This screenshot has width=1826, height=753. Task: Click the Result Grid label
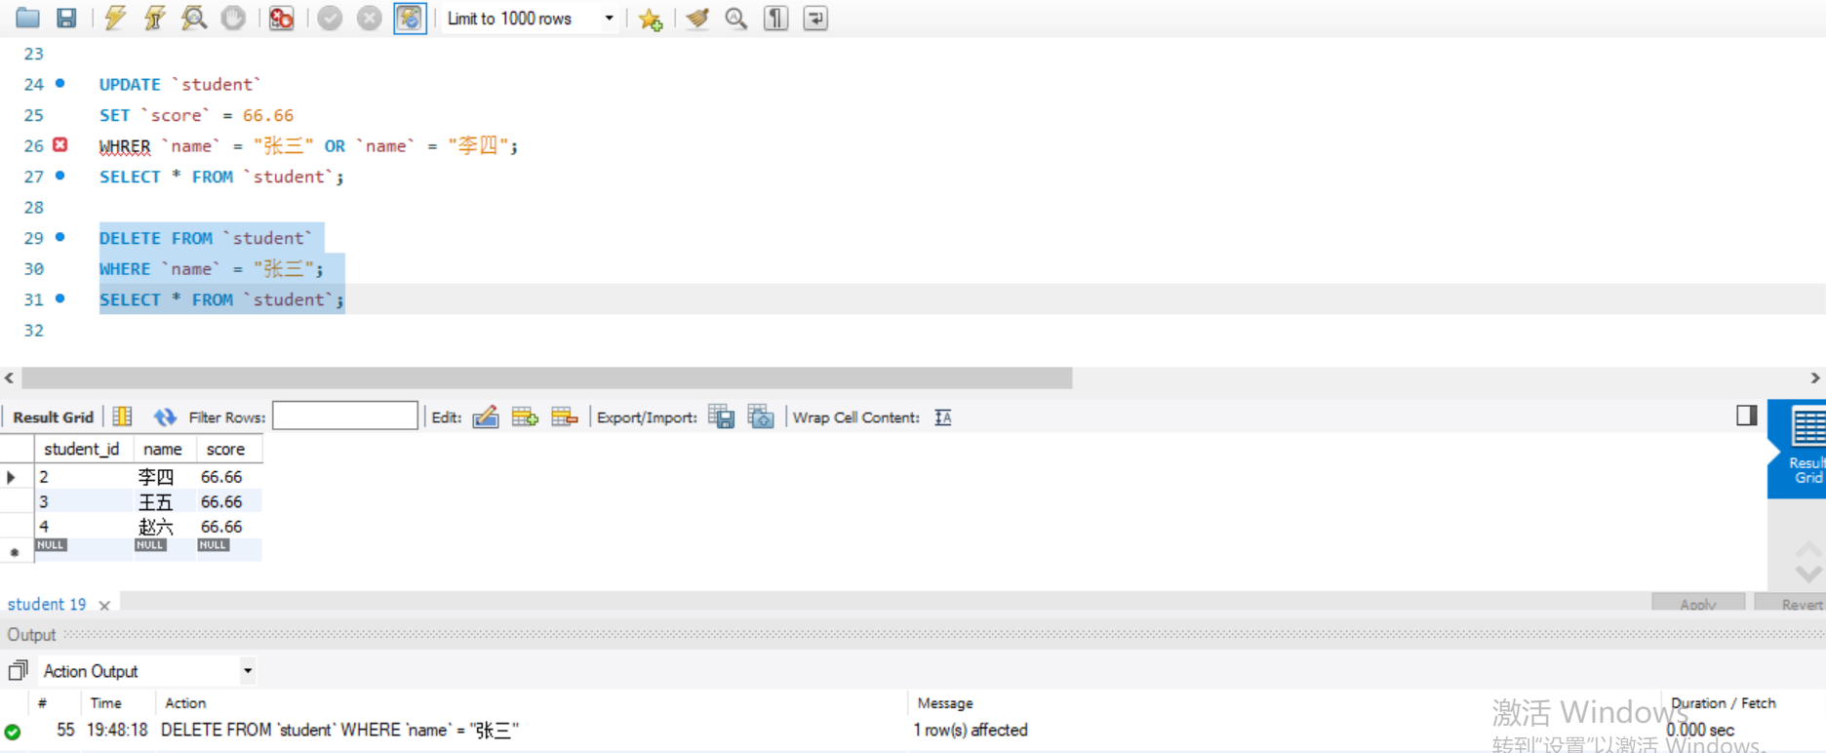53,417
